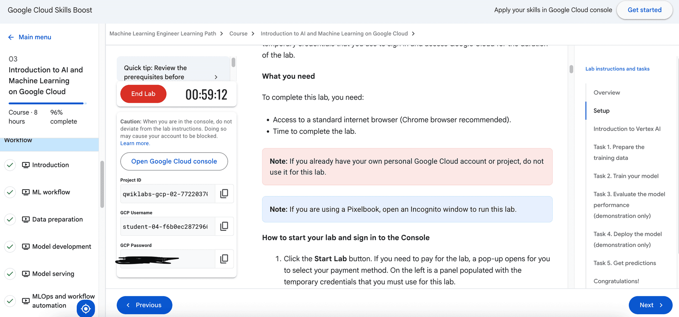
Task: Jump to Congratulations! section
Action: tap(616, 281)
